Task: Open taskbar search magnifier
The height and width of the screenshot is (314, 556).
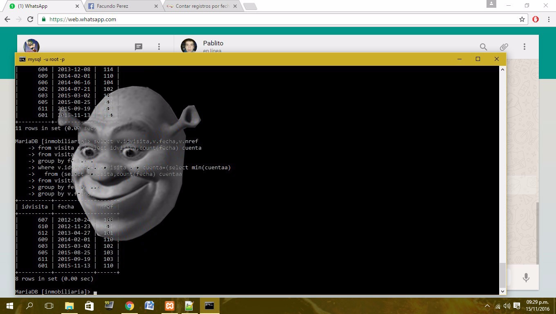Action: [29, 306]
